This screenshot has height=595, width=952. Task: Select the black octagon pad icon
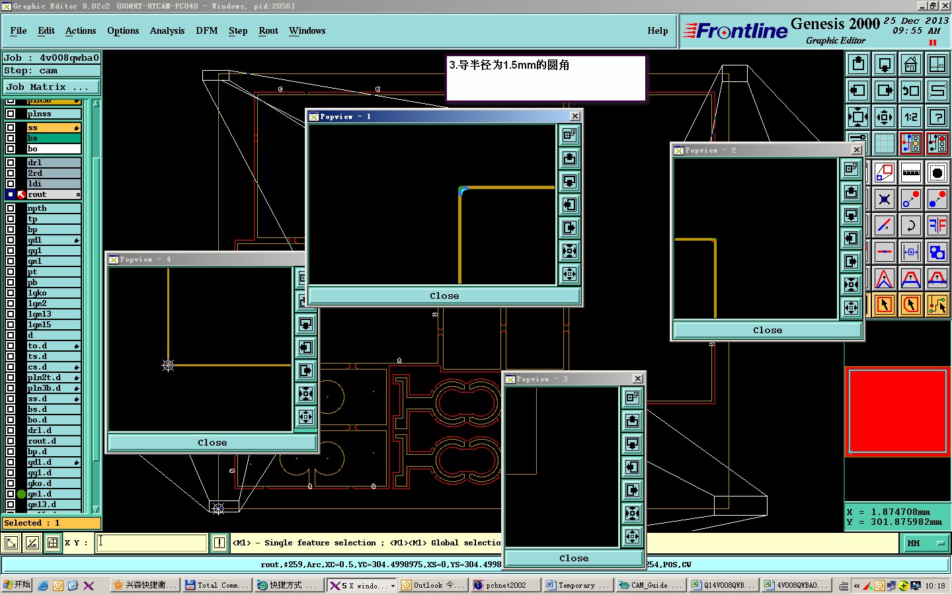[x=937, y=173]
